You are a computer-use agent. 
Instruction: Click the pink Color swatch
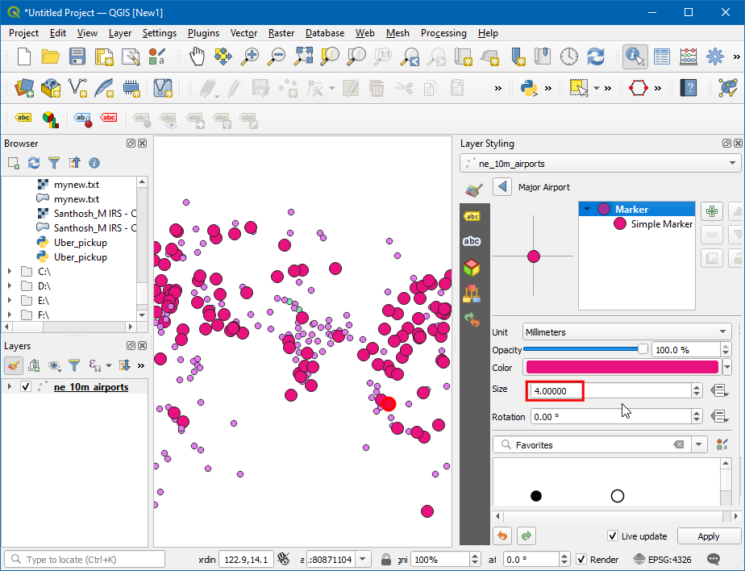621,367
